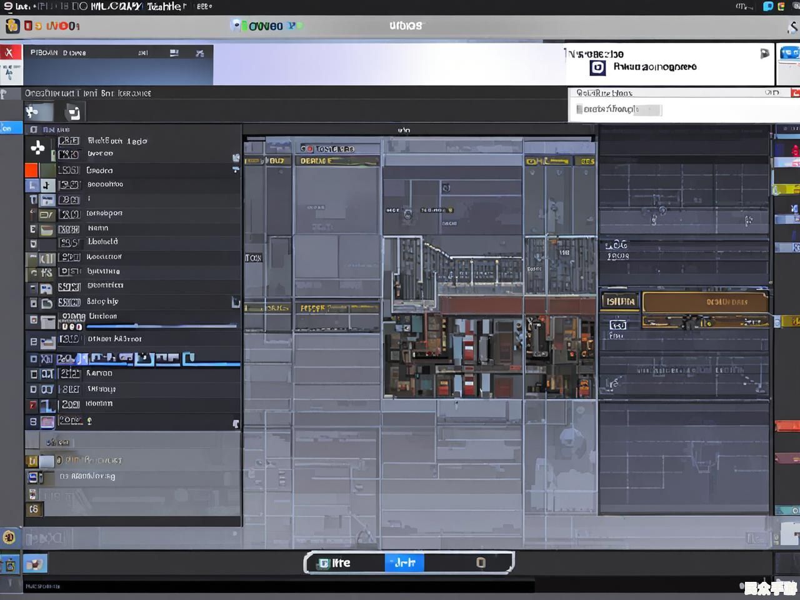The height and width of the screenshot is (600, 800).
Task: Click the large orange button in the right panel
Action: pos(705,302)
